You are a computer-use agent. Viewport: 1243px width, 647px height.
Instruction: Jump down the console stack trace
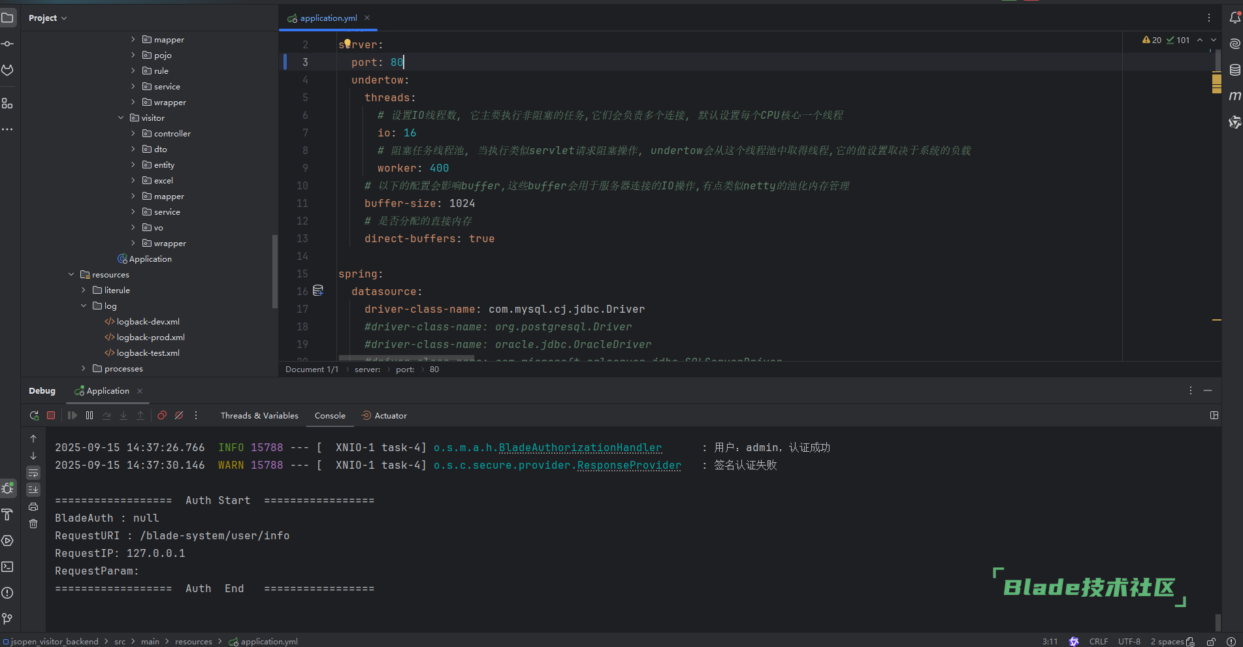pos(33,456)
